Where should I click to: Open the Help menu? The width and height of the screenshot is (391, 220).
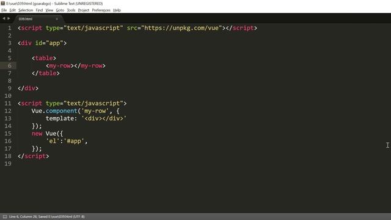click(117, 10)
